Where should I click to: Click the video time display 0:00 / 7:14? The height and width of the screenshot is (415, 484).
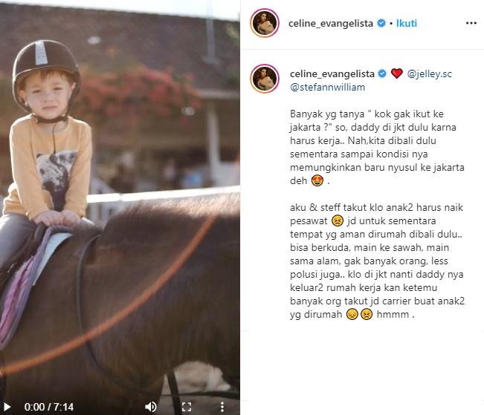(49, 407)
